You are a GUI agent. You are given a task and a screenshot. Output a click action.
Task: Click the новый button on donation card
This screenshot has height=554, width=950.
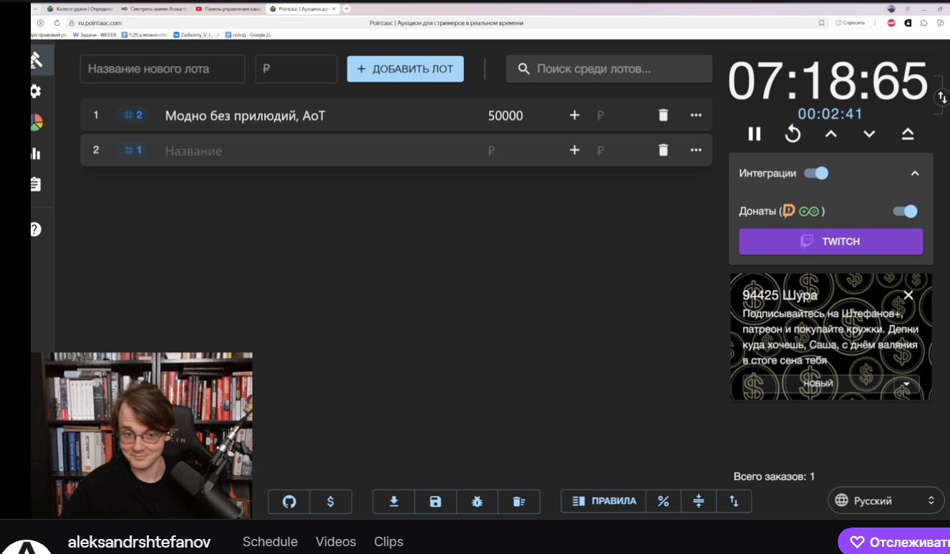(x=819, y=384)
